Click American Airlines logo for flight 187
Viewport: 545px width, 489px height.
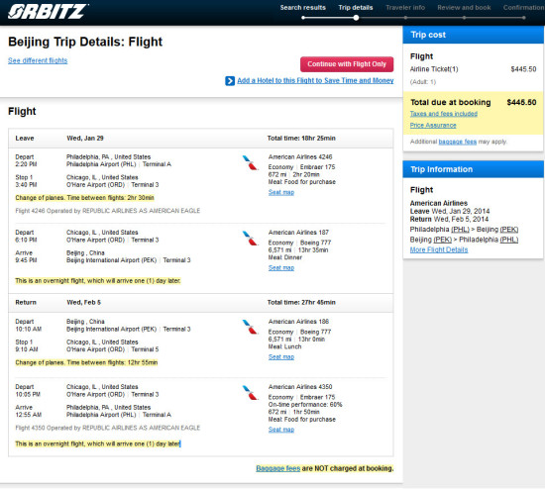click(250, 239)
